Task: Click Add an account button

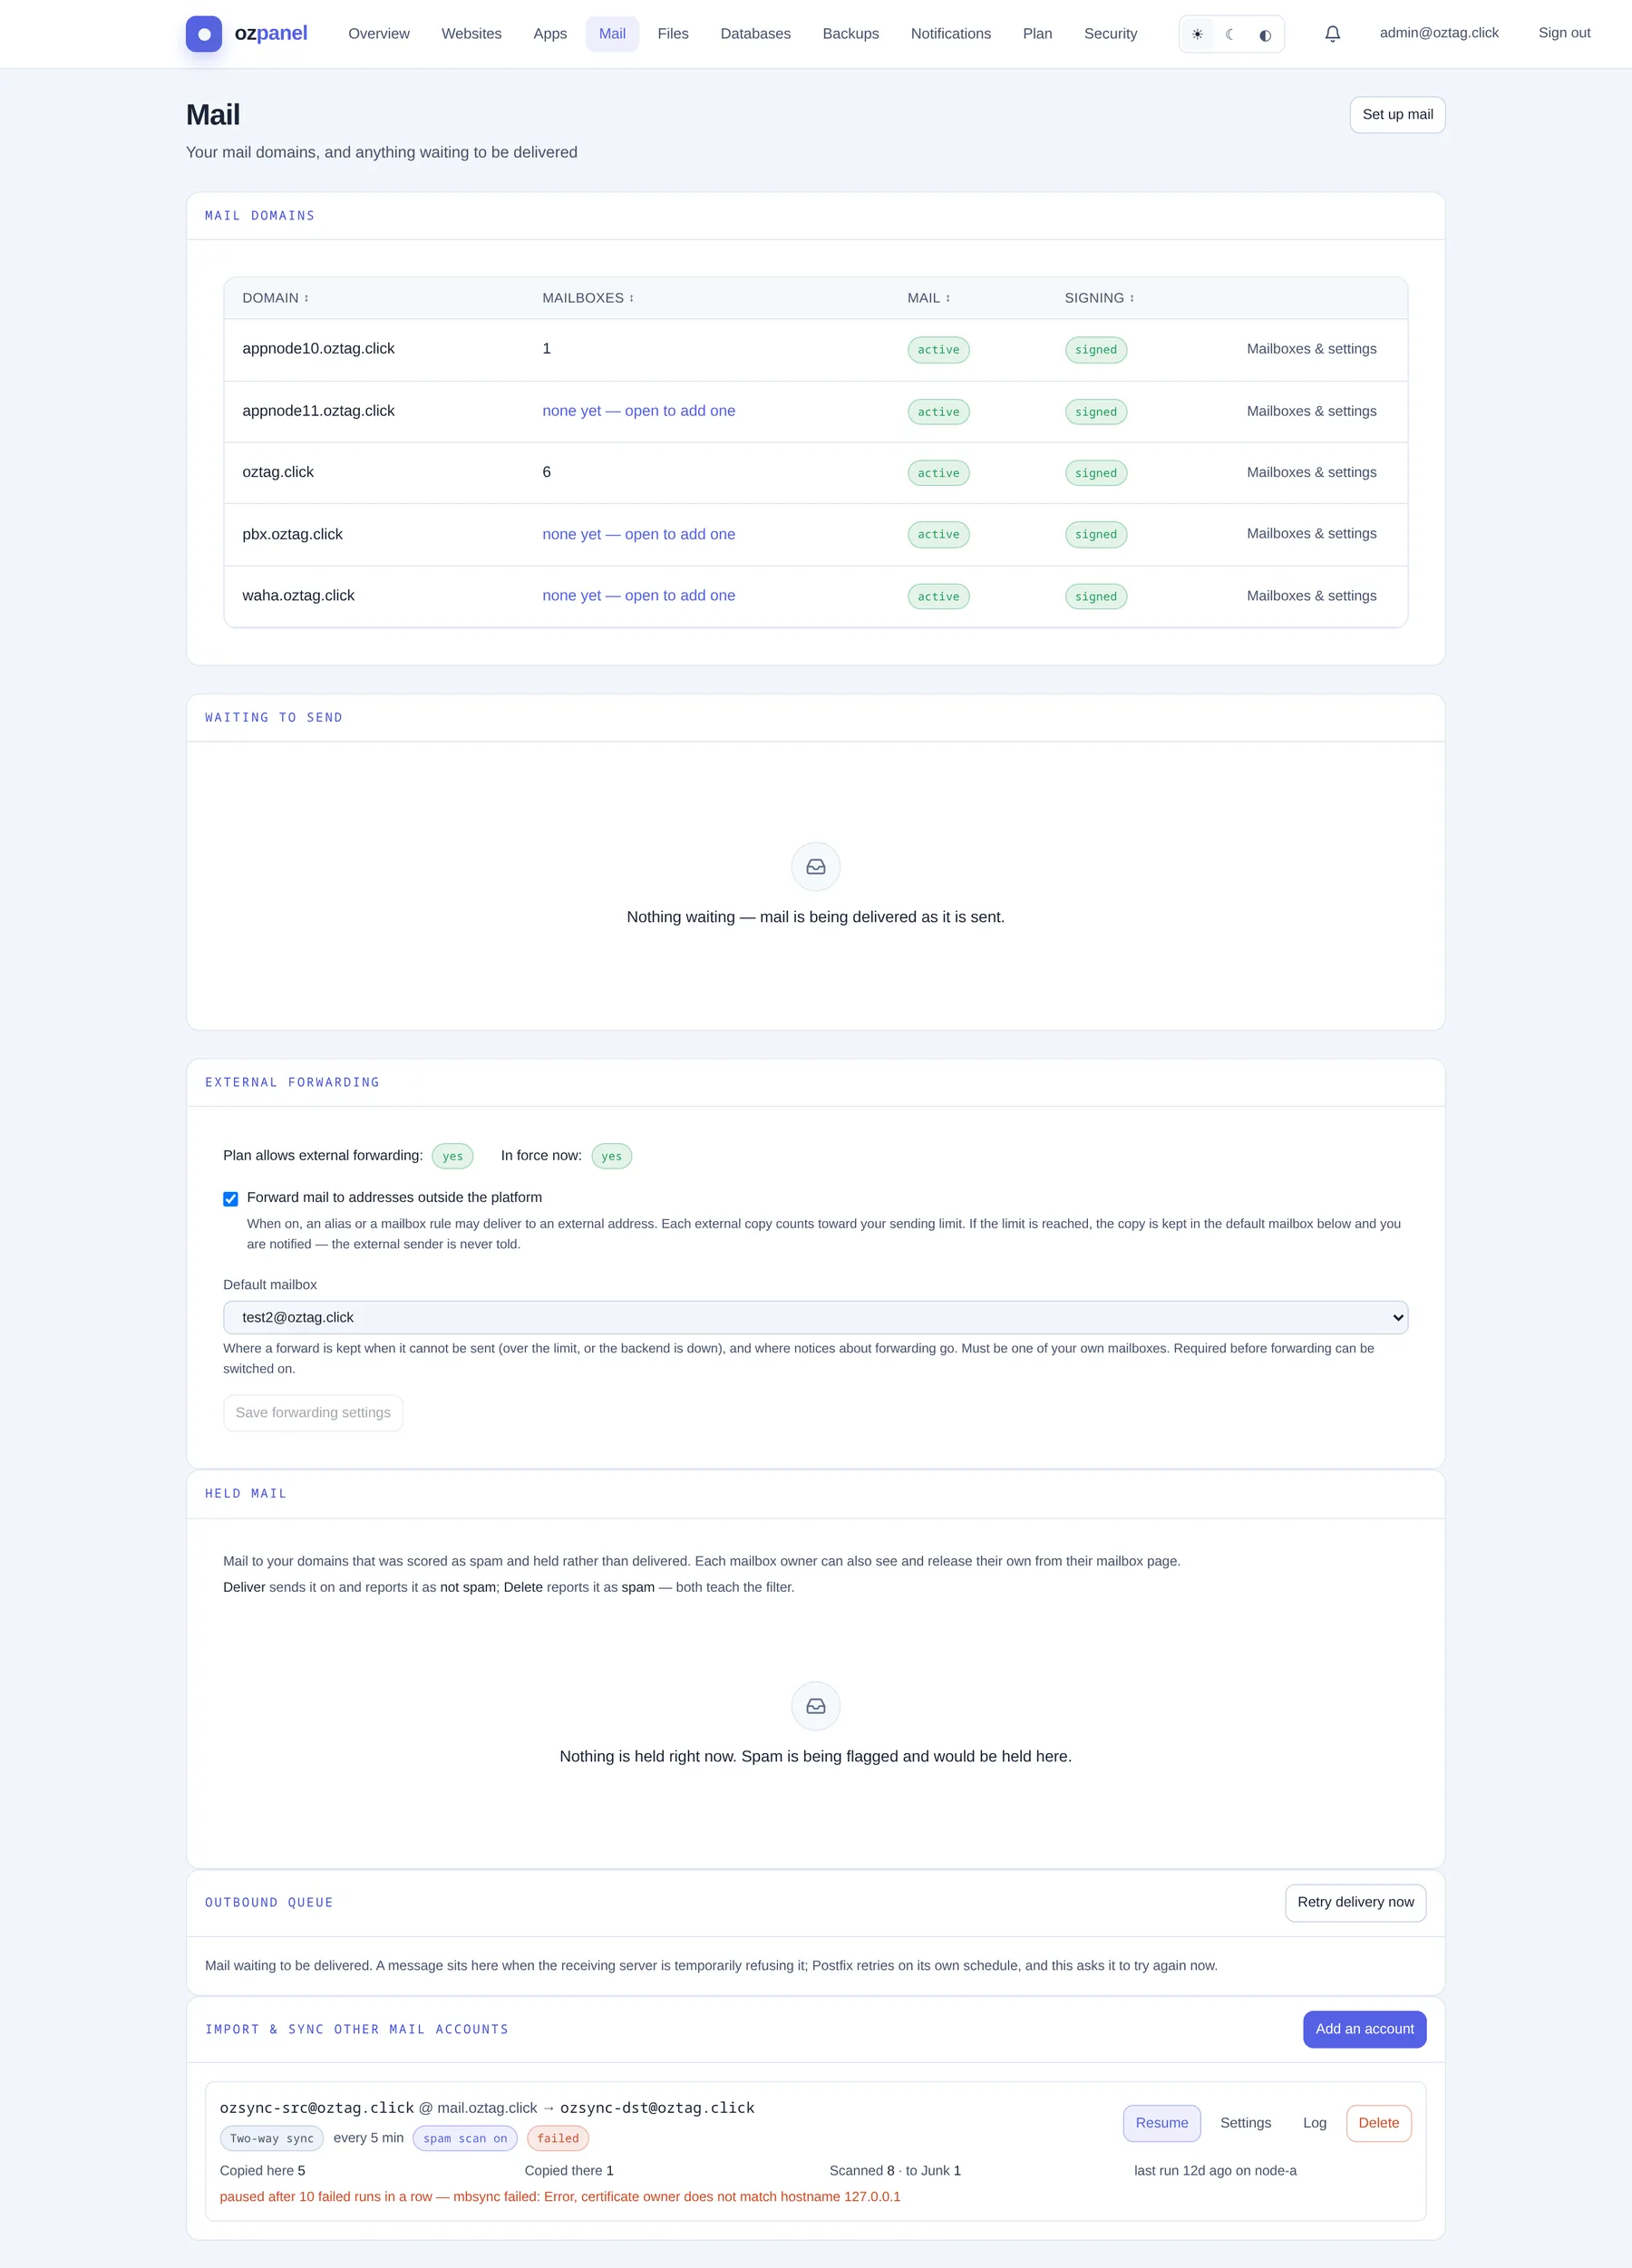Action: [x=1364, y=2030]
